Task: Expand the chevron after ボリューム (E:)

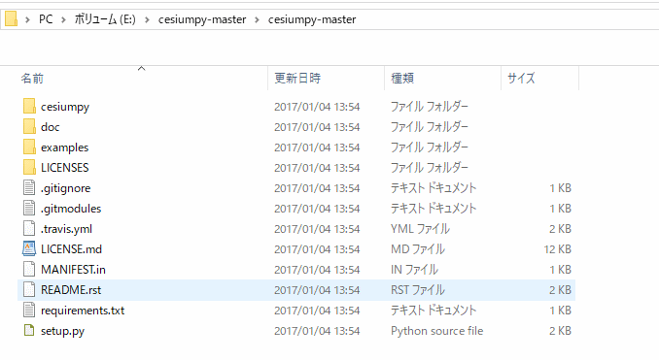Action: 147,19
